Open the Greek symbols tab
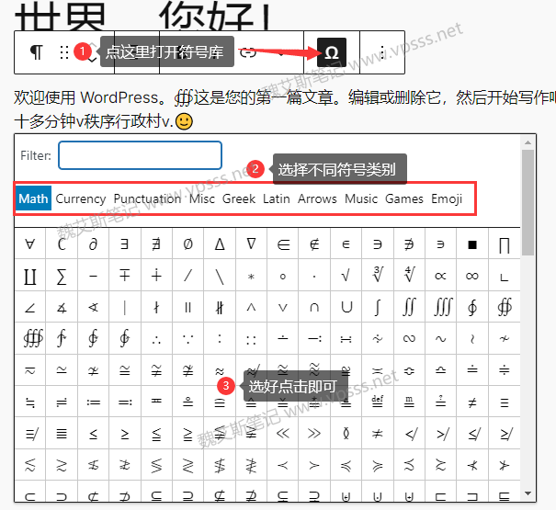 [239, 198]
